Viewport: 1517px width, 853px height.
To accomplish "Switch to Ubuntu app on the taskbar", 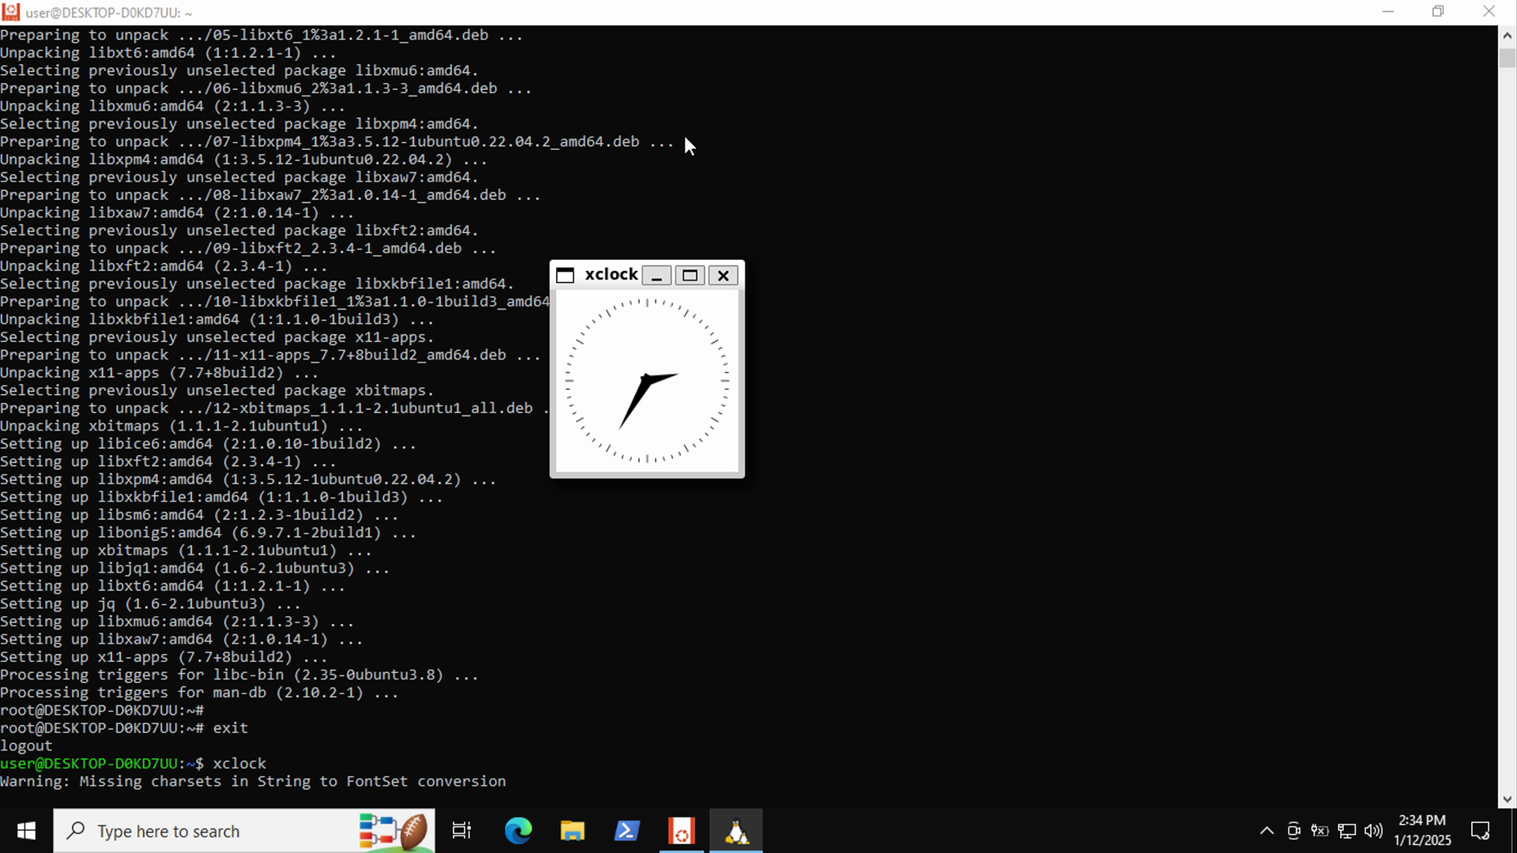I will pos(681,831).
